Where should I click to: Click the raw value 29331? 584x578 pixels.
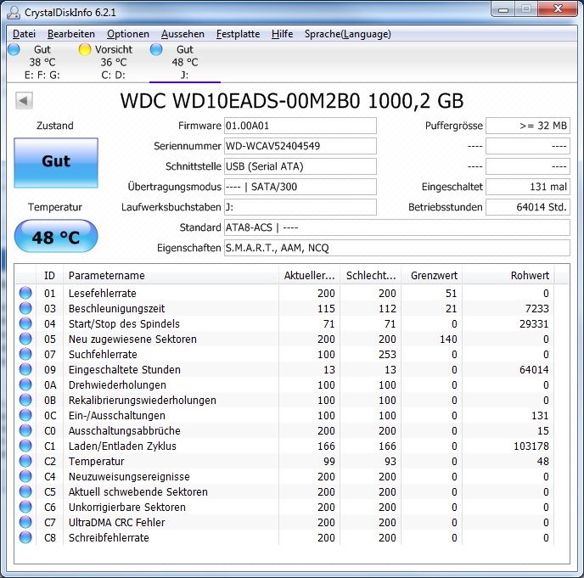point(534,324)
